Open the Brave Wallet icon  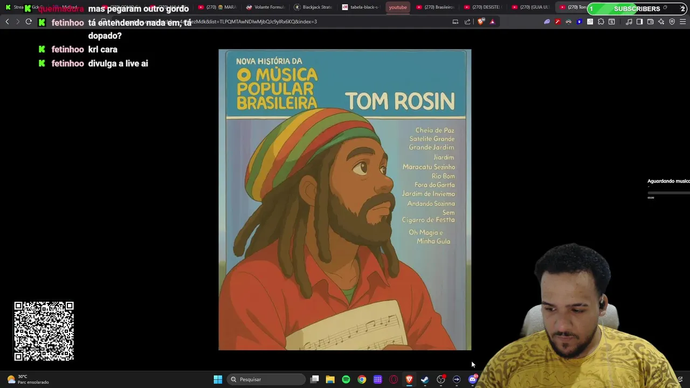[651, 22]
